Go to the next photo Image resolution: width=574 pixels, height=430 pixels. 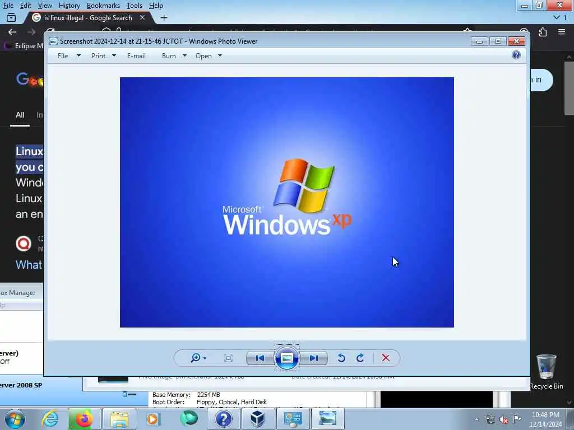pos(314,358)
